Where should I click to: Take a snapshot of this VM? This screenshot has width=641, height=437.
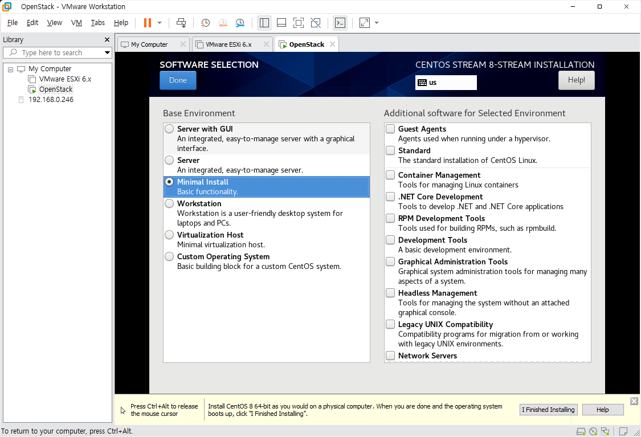coord(205,23)
